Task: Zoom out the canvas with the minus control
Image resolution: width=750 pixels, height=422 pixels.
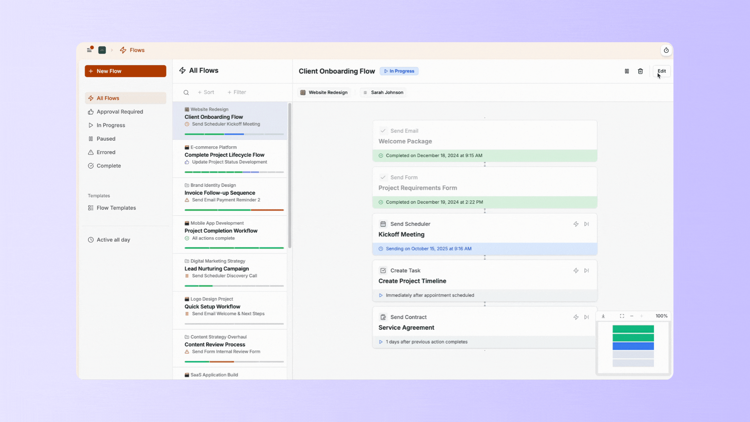Action: [x=632, y=316]
